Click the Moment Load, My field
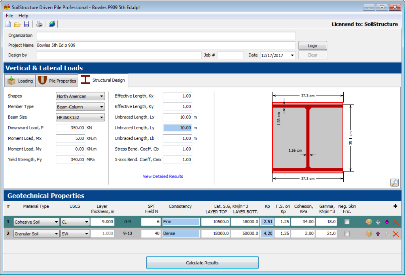The image size is (405, 275). click(70, 149)
